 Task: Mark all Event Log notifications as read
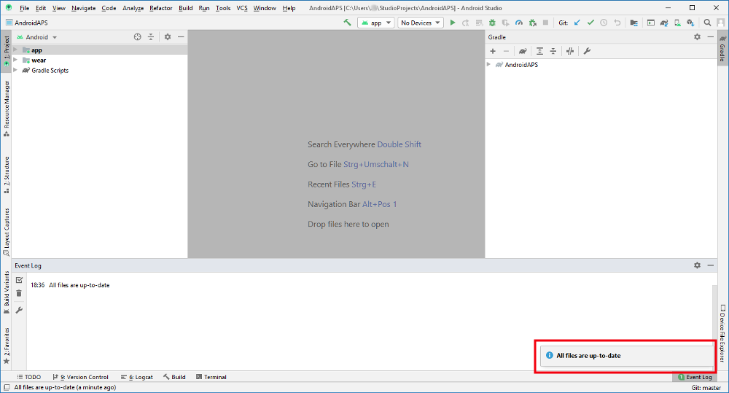click(19, 280)
